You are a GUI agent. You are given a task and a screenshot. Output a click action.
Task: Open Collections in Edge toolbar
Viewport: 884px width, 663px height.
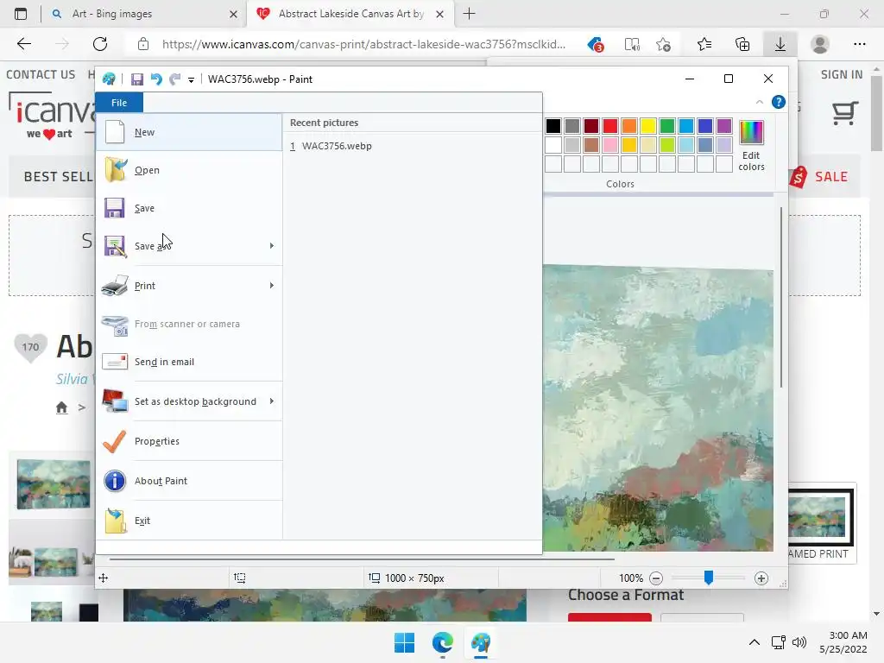pos(742,44)
